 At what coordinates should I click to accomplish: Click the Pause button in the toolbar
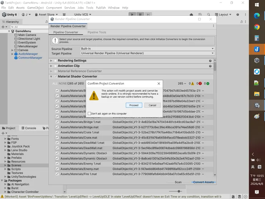[140, 15]
